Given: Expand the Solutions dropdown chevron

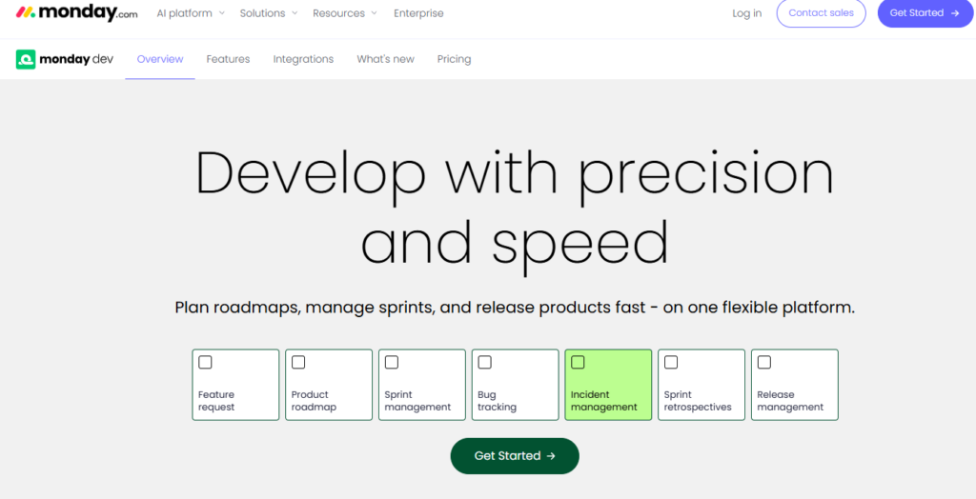Looking at the screenshot, I should pos(295,13).
